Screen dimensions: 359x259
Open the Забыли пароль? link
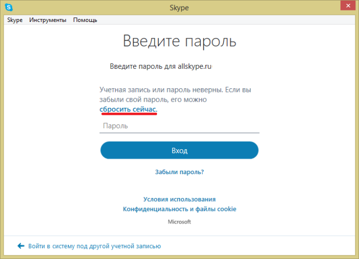179,172
